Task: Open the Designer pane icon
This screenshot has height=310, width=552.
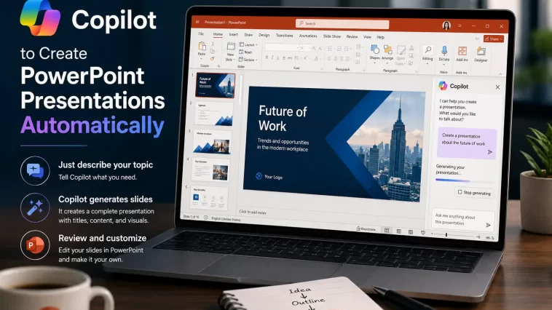Action: tap(481, 52)
